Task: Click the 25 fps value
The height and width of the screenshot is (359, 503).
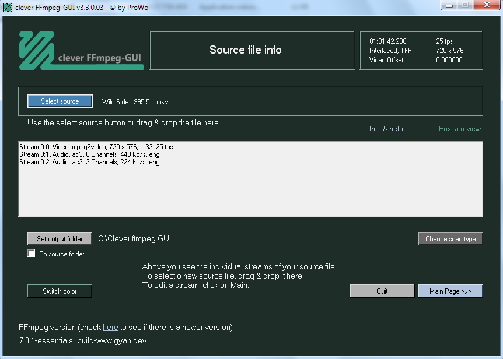Action: pyautogui.click(x=444, y=41)
